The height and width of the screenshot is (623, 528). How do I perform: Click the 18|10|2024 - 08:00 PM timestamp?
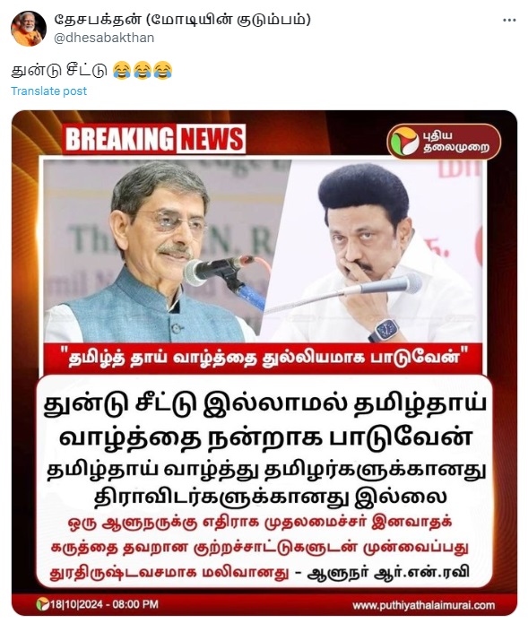pyautogui.click(x=105, y=605)
